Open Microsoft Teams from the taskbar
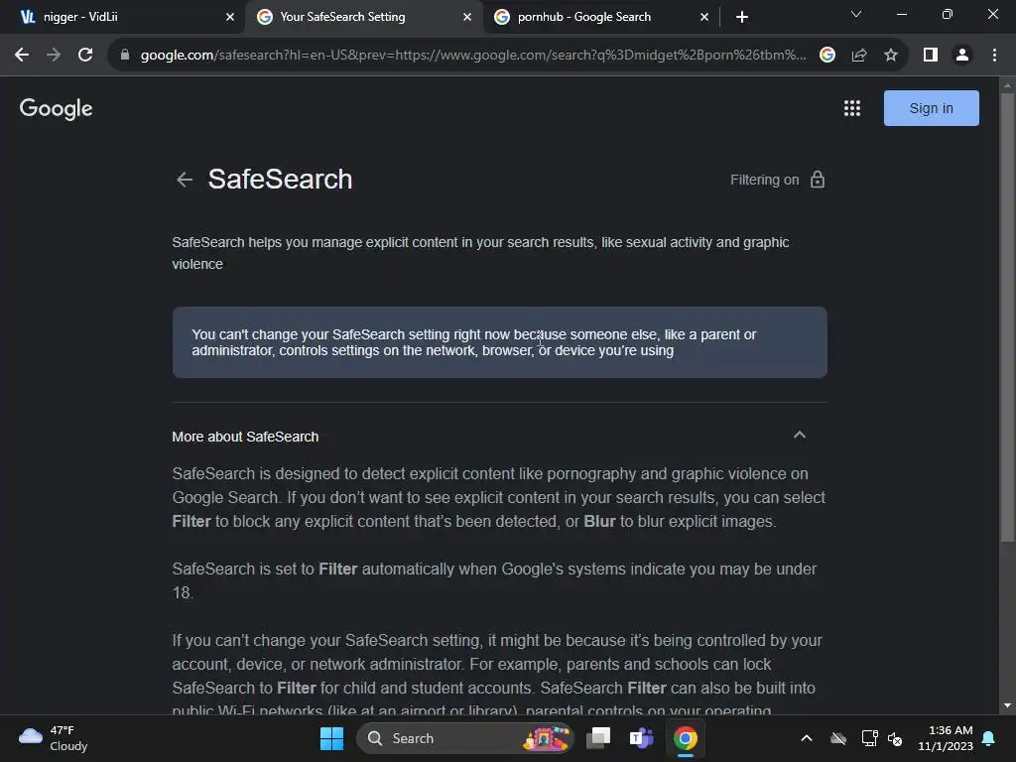Viewport: 1016px width, 762px height. pyautogui.click(x=642, y=738)
